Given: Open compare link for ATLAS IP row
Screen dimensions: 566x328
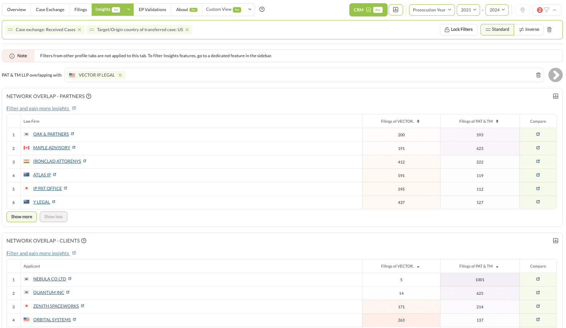Looking at the screenshot, I should coord(538,175).
